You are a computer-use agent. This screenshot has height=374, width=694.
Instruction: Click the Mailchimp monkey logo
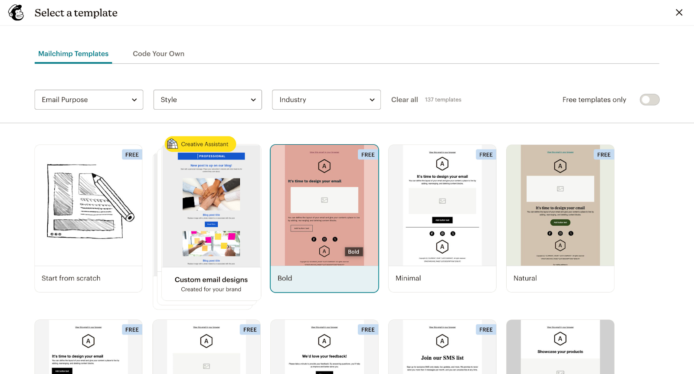16,13
